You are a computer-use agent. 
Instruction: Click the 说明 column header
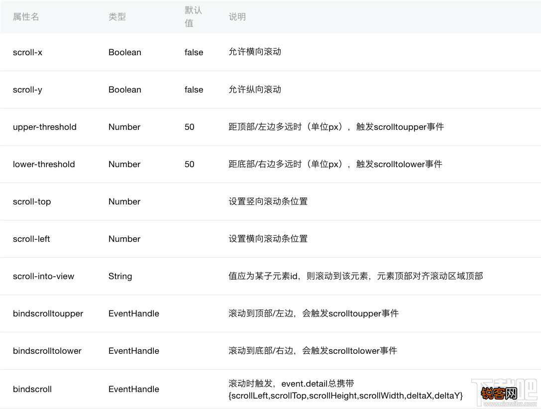[x=237, y=16]
